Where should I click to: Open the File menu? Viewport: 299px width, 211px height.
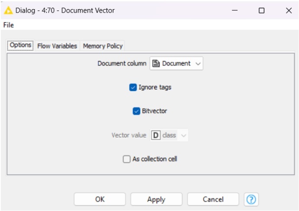pyautogui.click(x=9, y=25)
